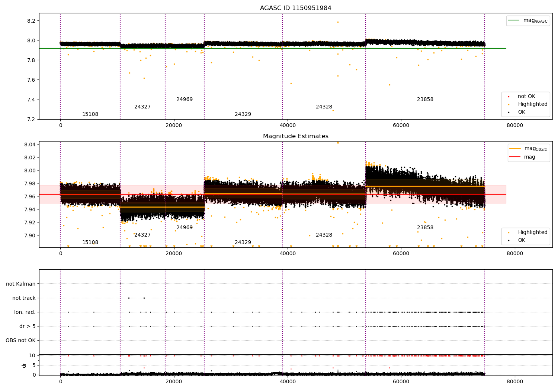Click the 'not Kalman' flag row label
This screenshot has width=558, height=390.
coord(21,284)
